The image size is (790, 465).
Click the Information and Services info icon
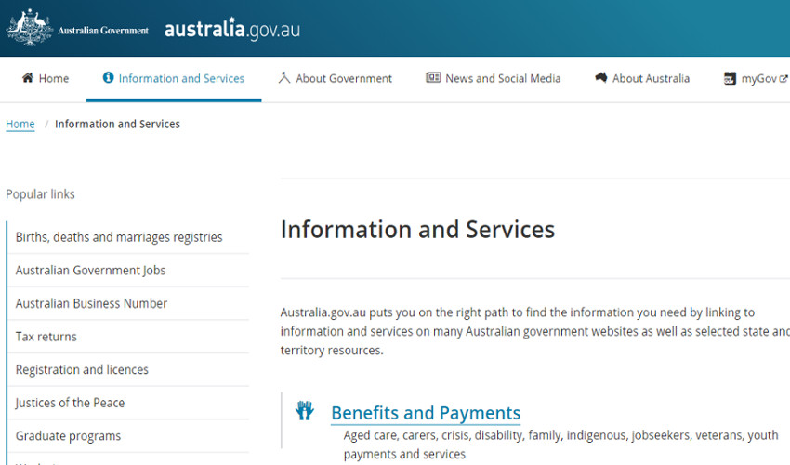coord(109,77)
